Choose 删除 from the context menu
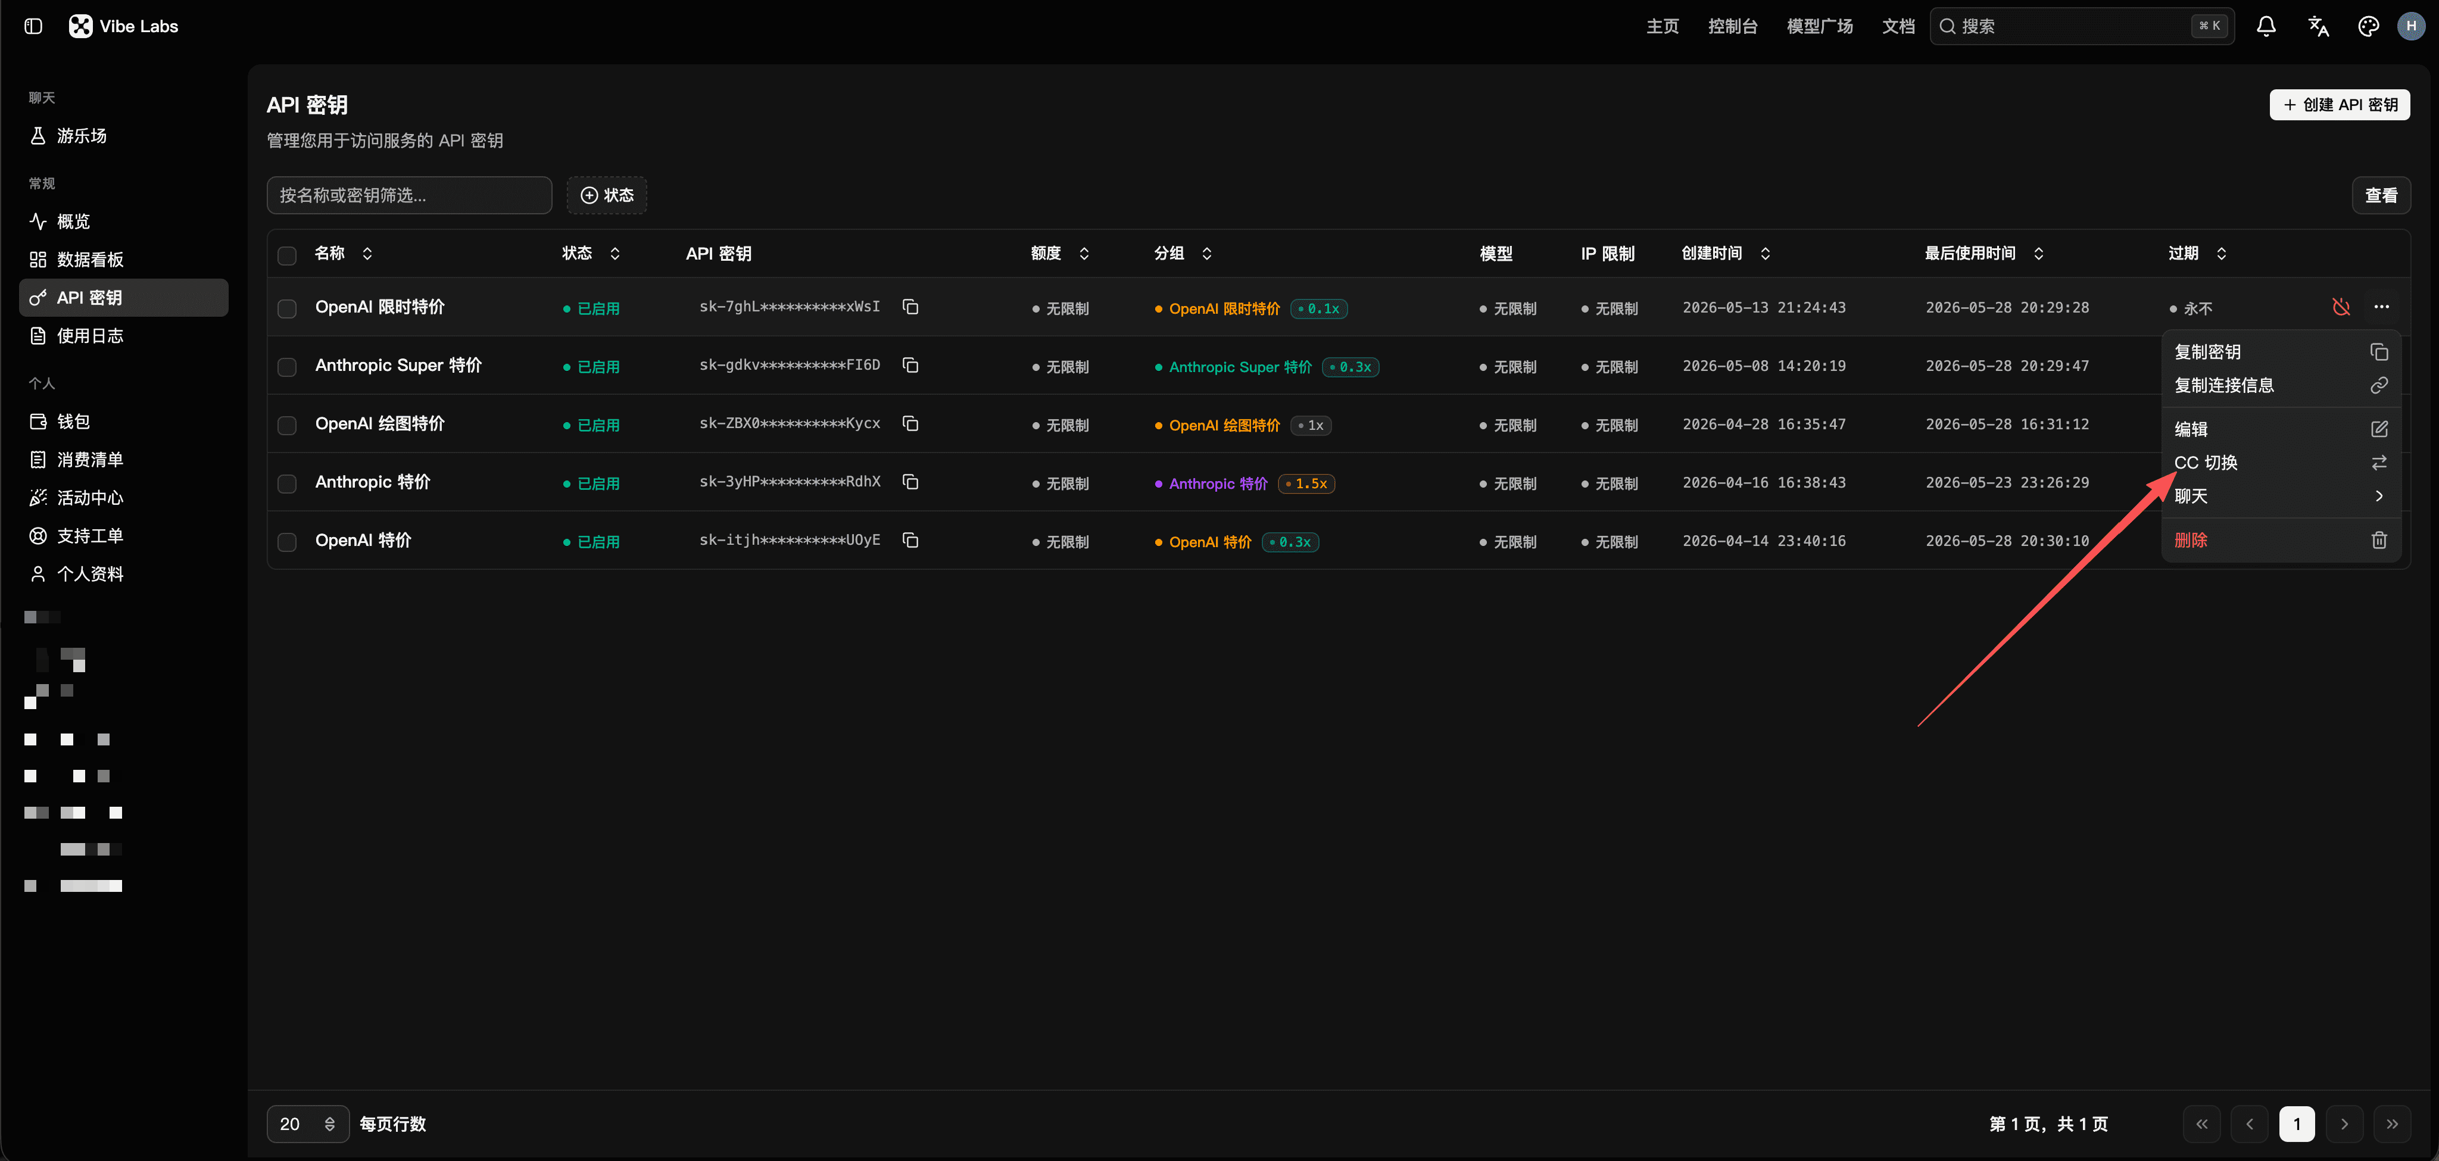2439x1161 pixels. [x=2280, y=540]
